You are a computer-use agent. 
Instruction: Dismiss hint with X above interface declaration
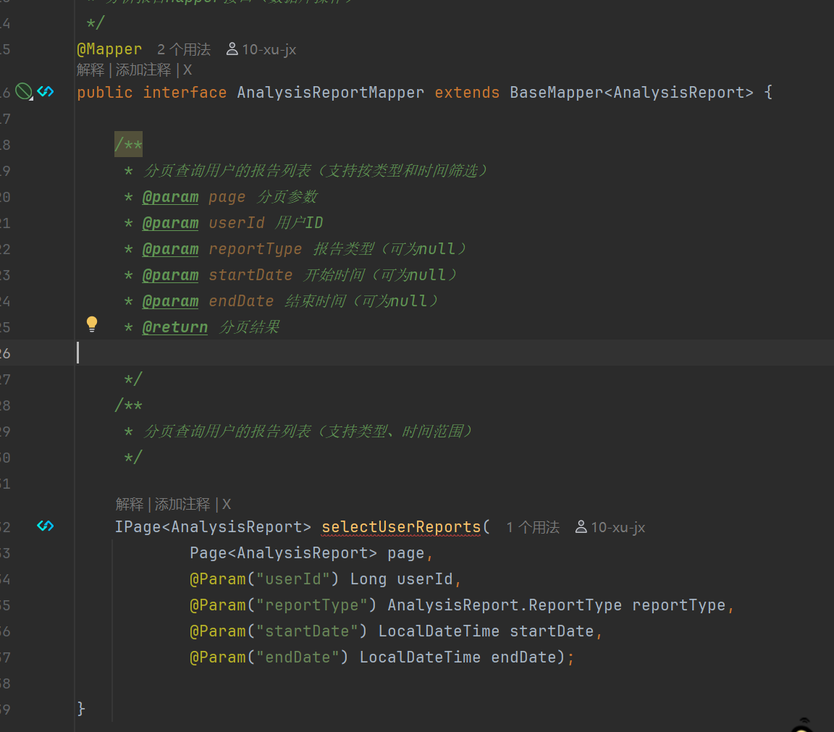coord(188,70)
